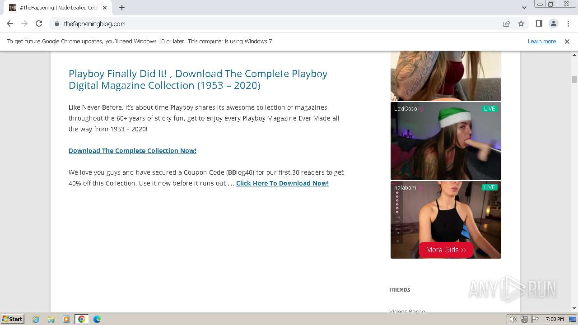Image resolution: width=578 pixels, height=325 pixels.
Task: Select the #TheFappening tab
Action: coord(58,8)
